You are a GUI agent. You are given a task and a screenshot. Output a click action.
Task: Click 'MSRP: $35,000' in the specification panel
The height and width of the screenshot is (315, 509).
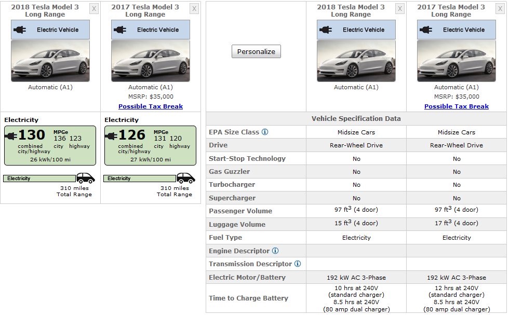pyautogui.click(x=457, y=97)
